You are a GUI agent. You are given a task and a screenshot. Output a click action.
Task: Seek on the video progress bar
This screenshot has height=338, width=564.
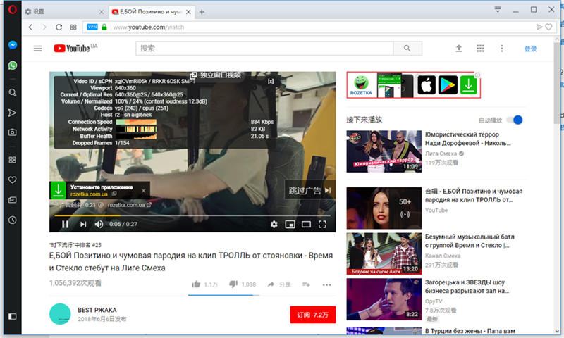click(x=192, y=215)
